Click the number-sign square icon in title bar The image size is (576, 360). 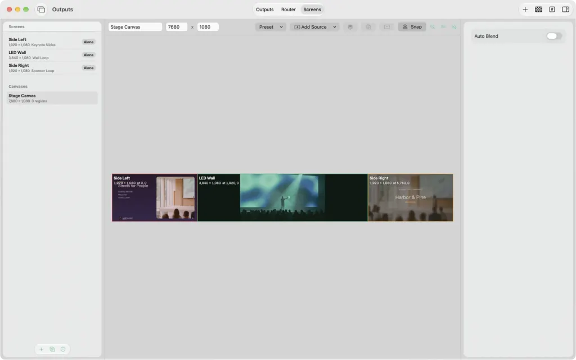coord(552,10)
